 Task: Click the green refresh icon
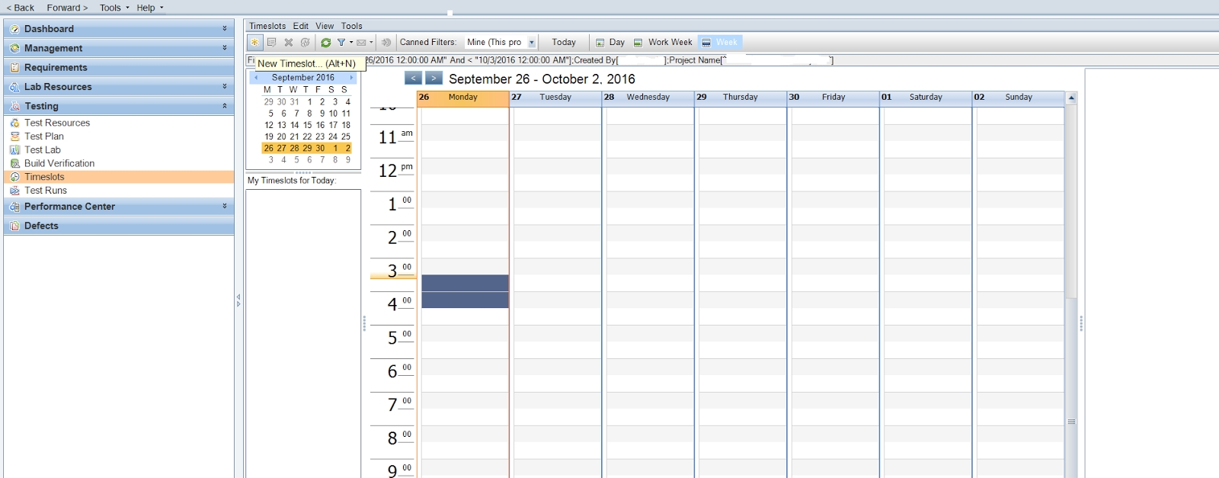click(x=326, y=43)
